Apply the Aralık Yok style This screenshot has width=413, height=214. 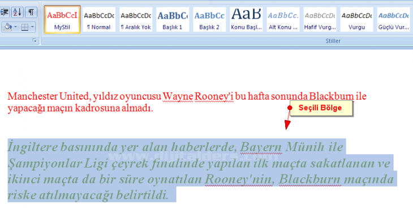[x=136, y=19]
